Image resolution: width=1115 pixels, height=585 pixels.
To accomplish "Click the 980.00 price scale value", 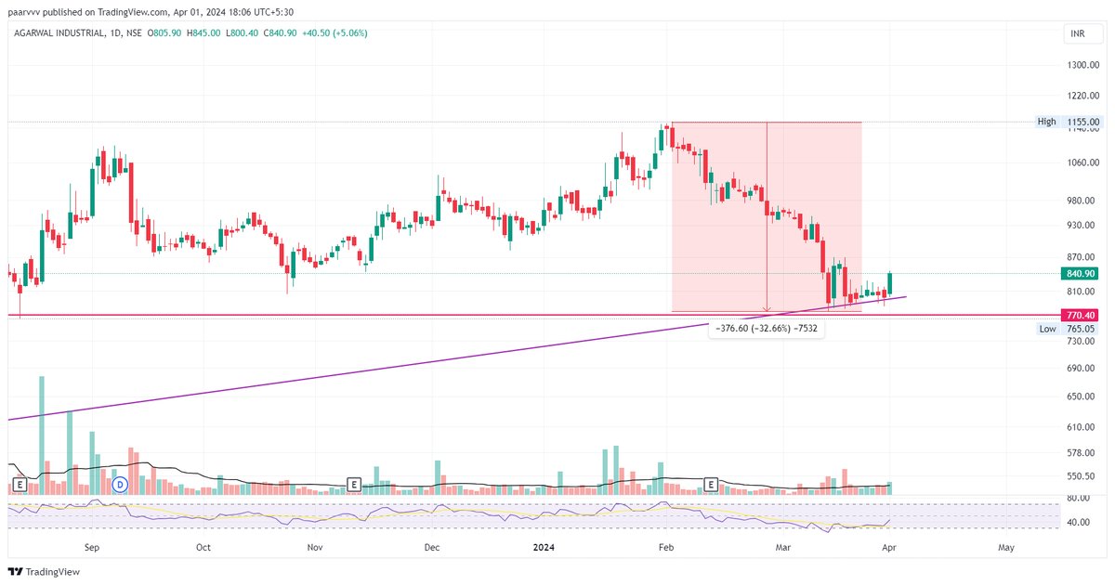I will (1082, 201).
